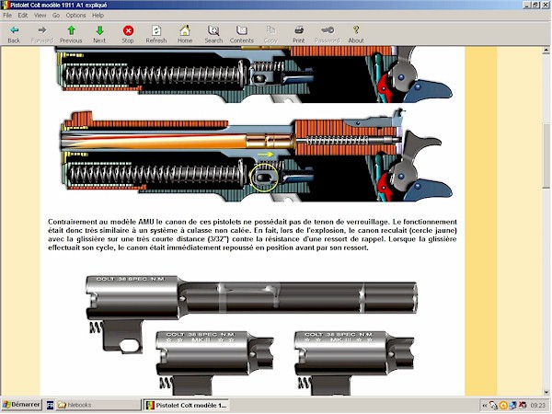
Task: Expand hidden tray icons with chevron
Action: pos(485,406)
